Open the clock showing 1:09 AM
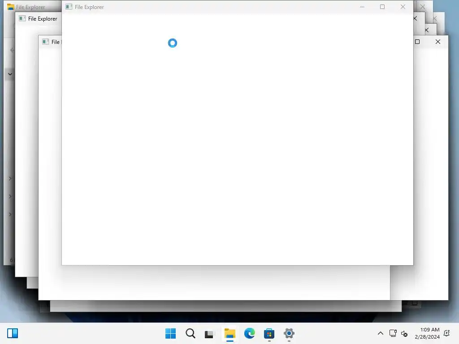The width and height of the screenshot is (459, 344). pyautogui.click(x=427, y=333)
